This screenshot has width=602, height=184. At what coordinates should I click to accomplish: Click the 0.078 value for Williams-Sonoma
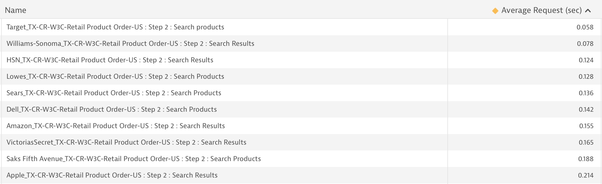click(x=585, y=44)
